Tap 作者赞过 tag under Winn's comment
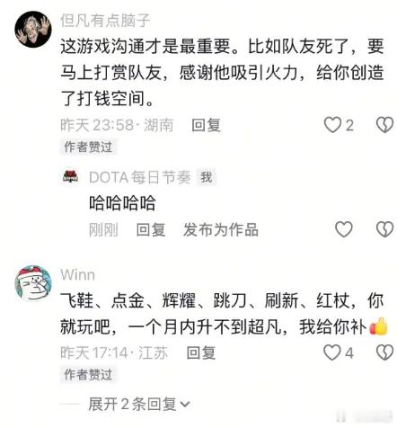397x428 pixels. pyautogui.click(x=88, y=374)
